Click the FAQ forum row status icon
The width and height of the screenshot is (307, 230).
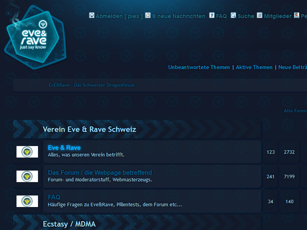coord(27,201)
